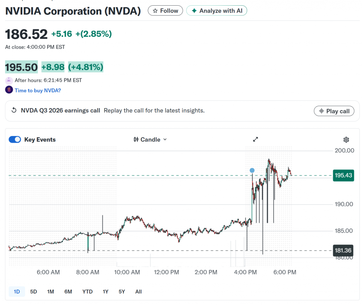This screenshot has height=306, width=362.
Task: Switch chart to 5Y range
Action: 122,292
